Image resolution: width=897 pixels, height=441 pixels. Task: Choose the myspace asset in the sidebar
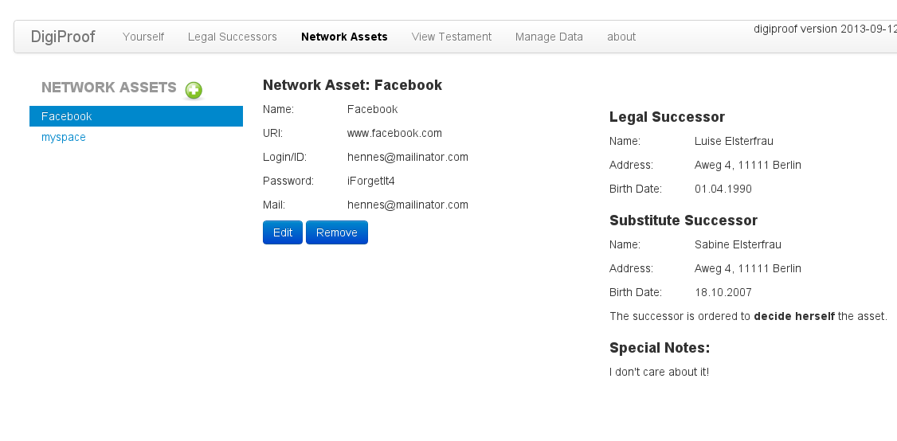64,137
